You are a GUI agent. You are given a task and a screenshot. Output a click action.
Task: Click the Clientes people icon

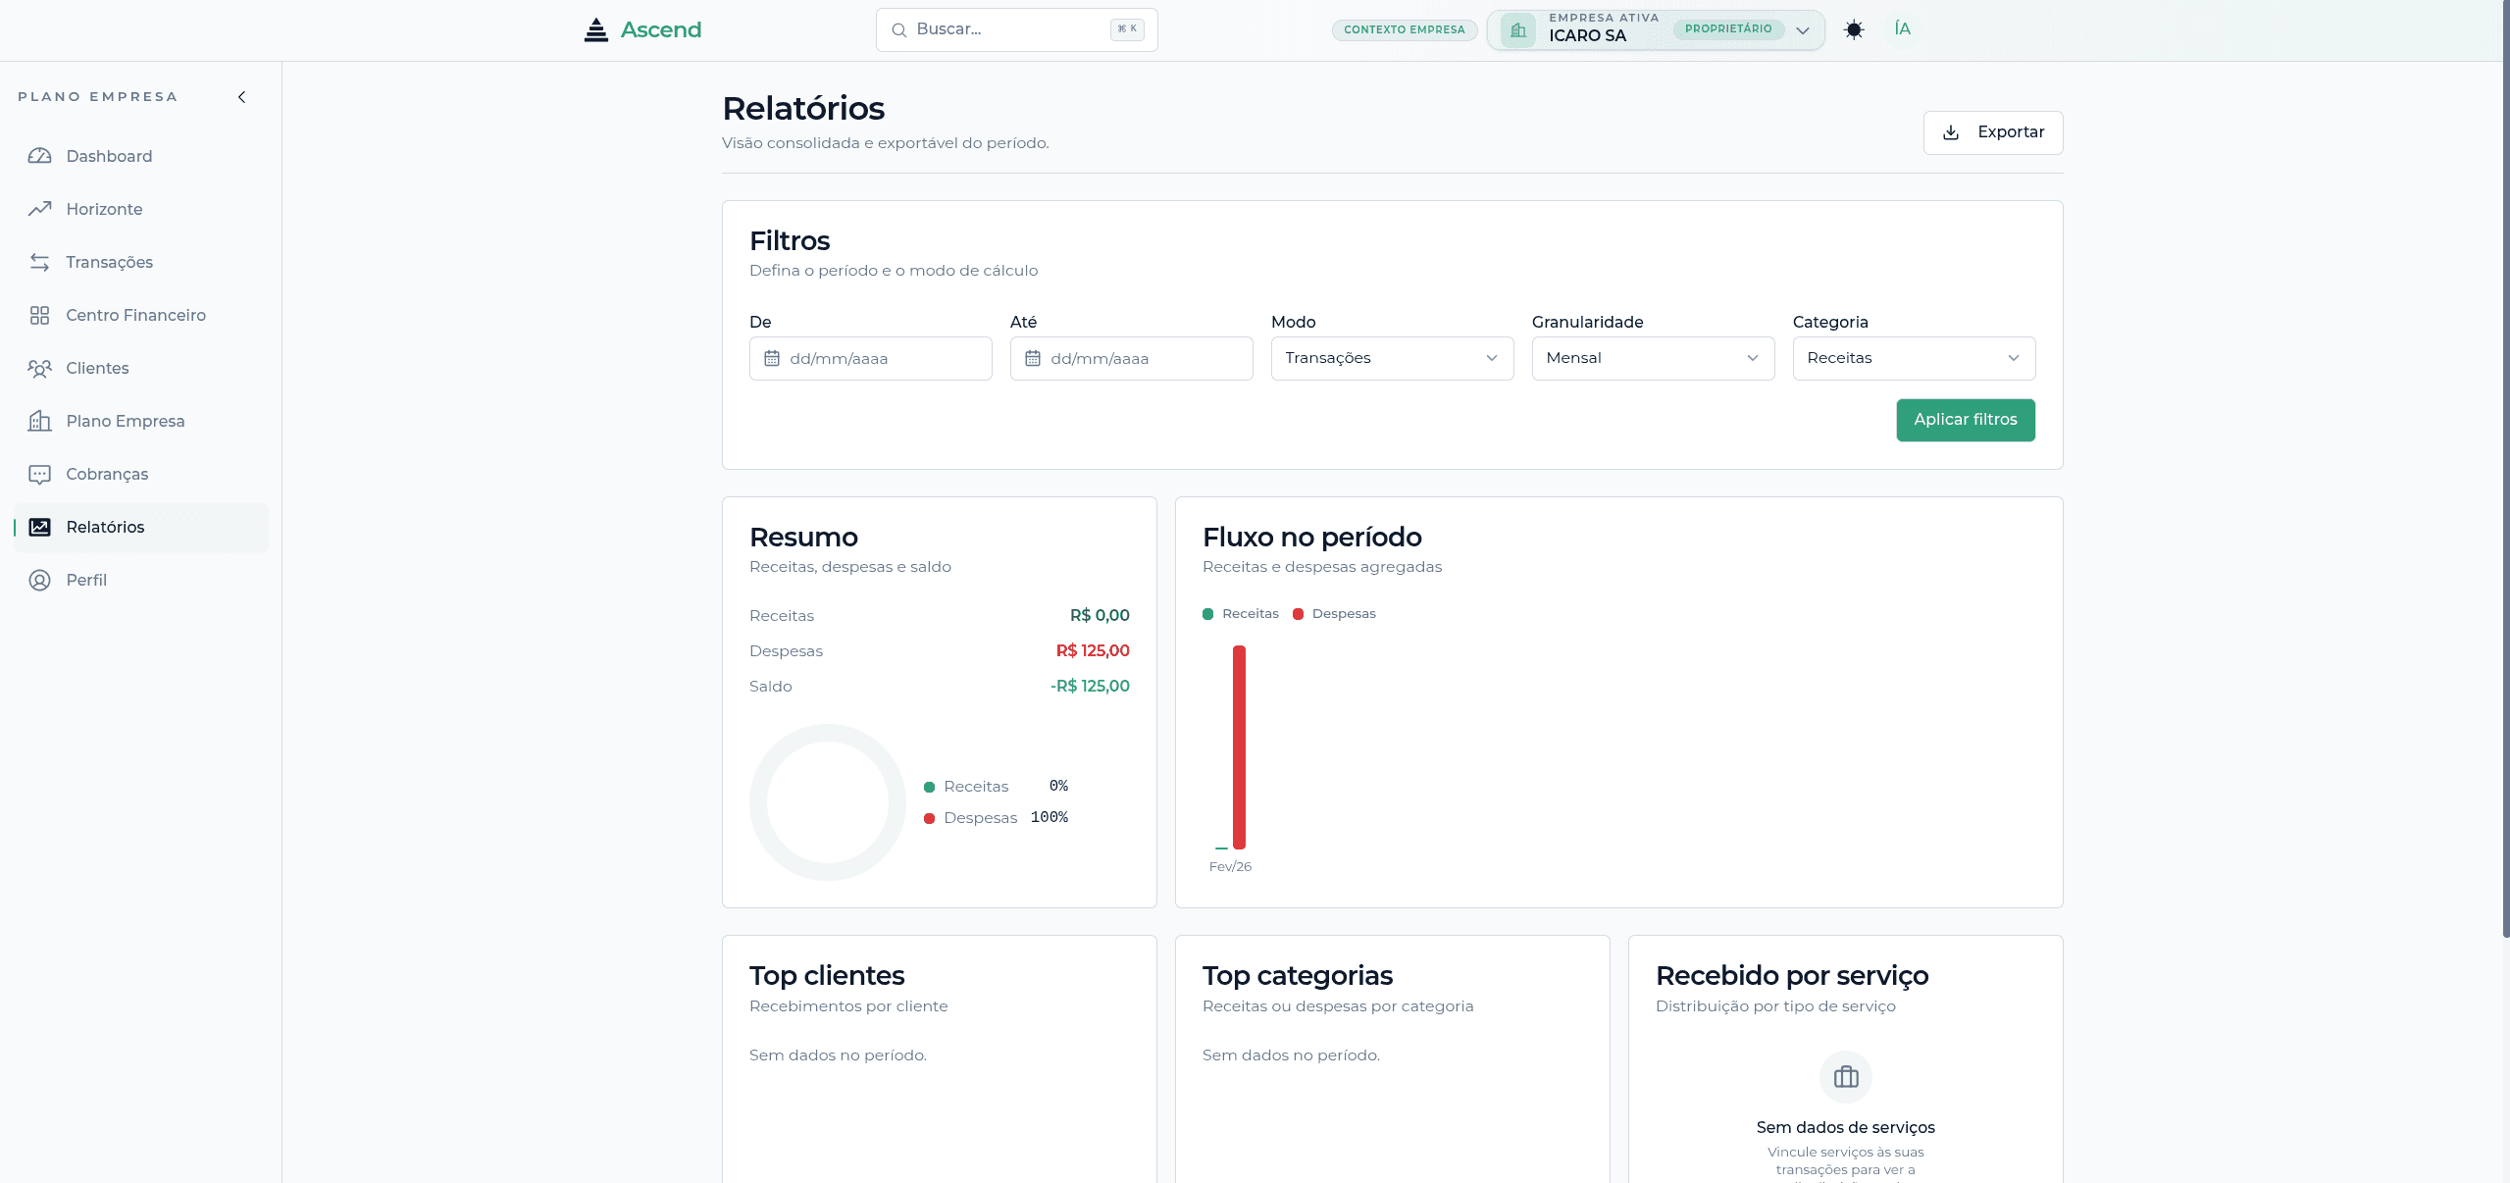tap(39, 368)
